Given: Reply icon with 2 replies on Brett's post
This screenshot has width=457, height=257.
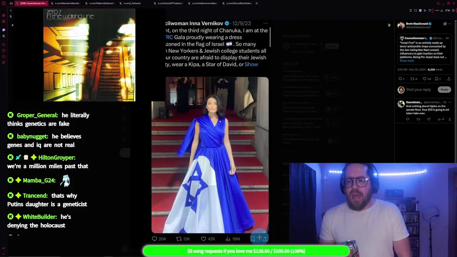Looking at the screenshot, I should pos(401,79).
